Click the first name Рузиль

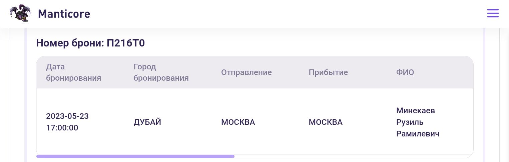pos(410,122)
